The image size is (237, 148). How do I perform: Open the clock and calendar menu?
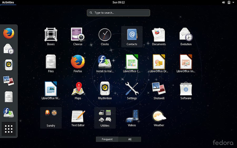click(x=118, y=2)
